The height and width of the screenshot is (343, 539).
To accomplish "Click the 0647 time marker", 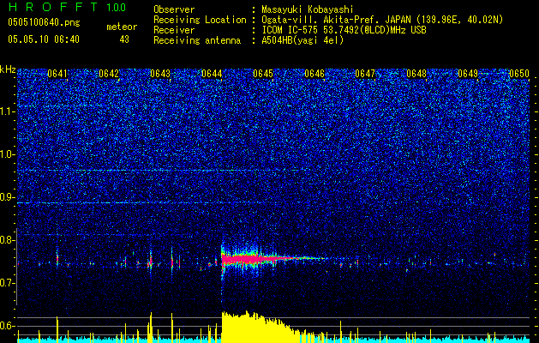I will click(365, 74).
